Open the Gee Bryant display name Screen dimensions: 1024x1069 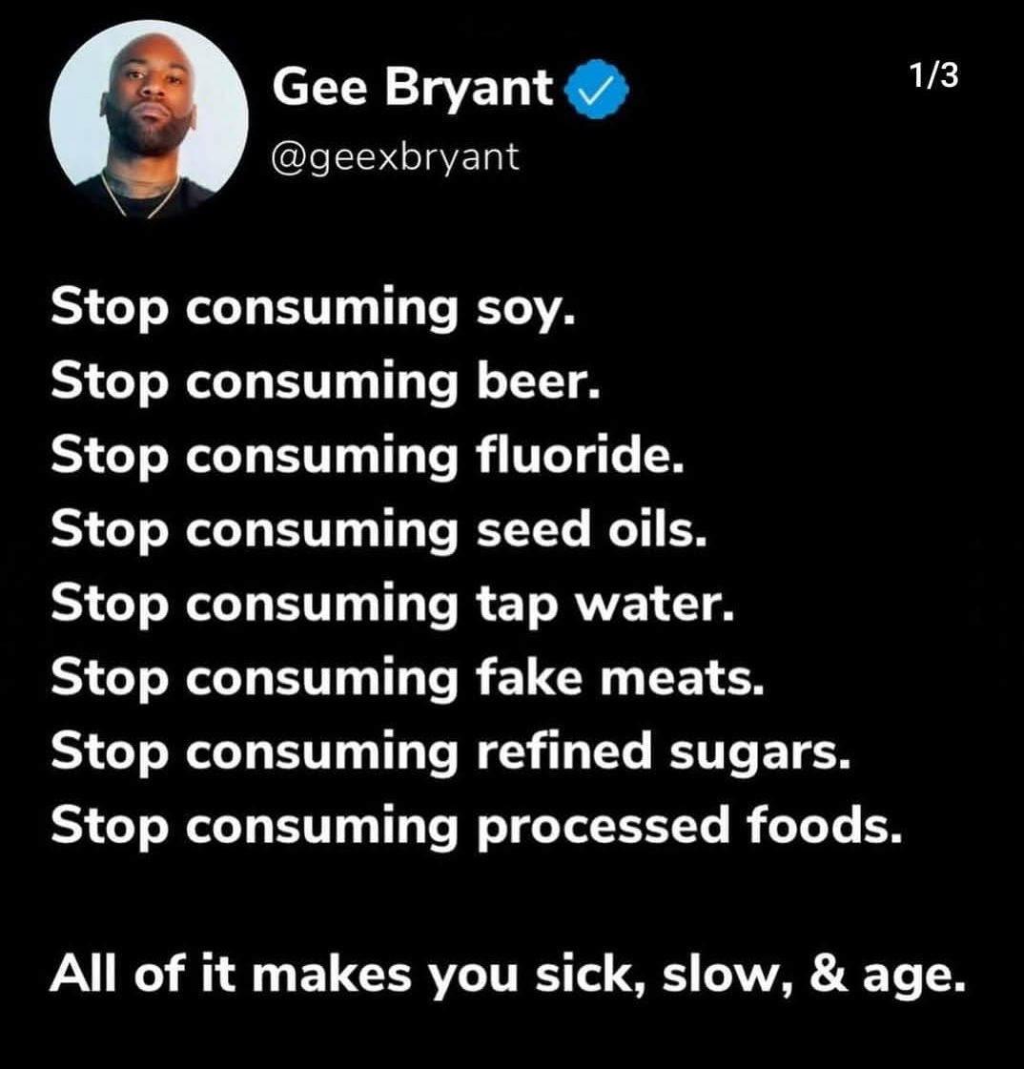(412, 90)
